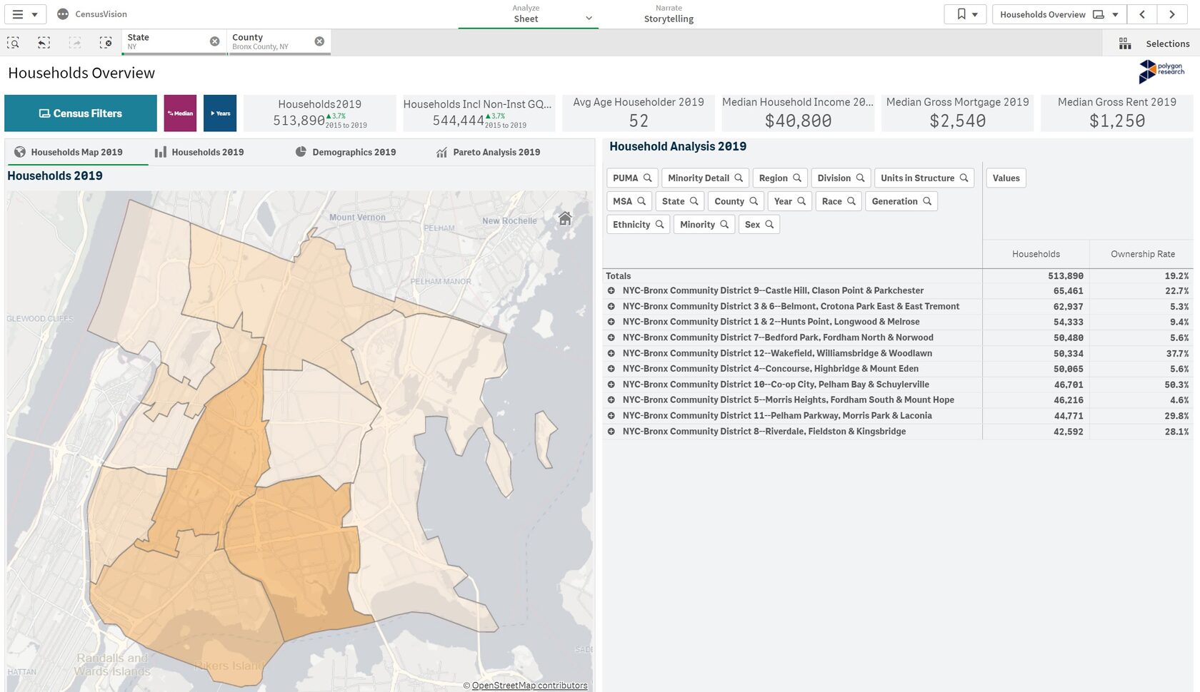This screenshot has height=692, width=1200.
Task: Select Median Household Income KPI tile
Action: point(798,113)
